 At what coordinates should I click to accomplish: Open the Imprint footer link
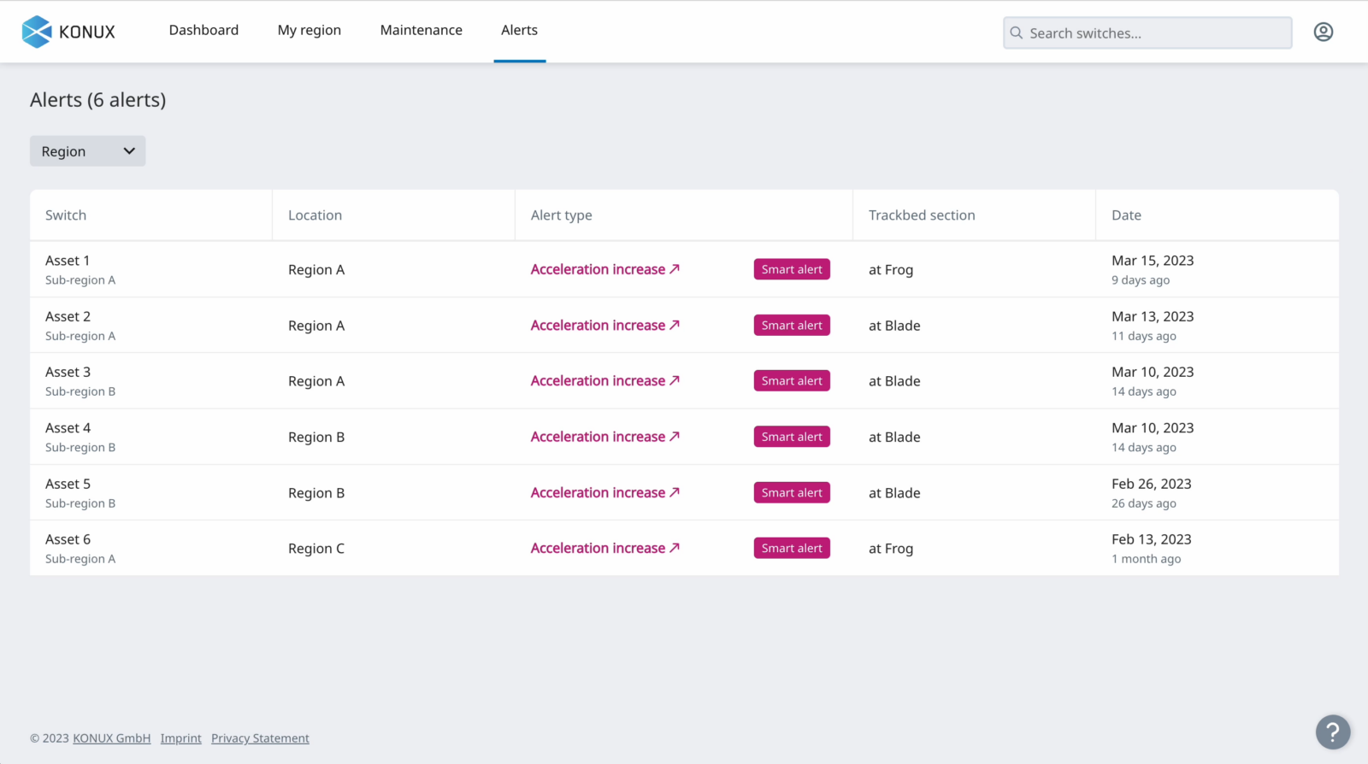(180, 738)
